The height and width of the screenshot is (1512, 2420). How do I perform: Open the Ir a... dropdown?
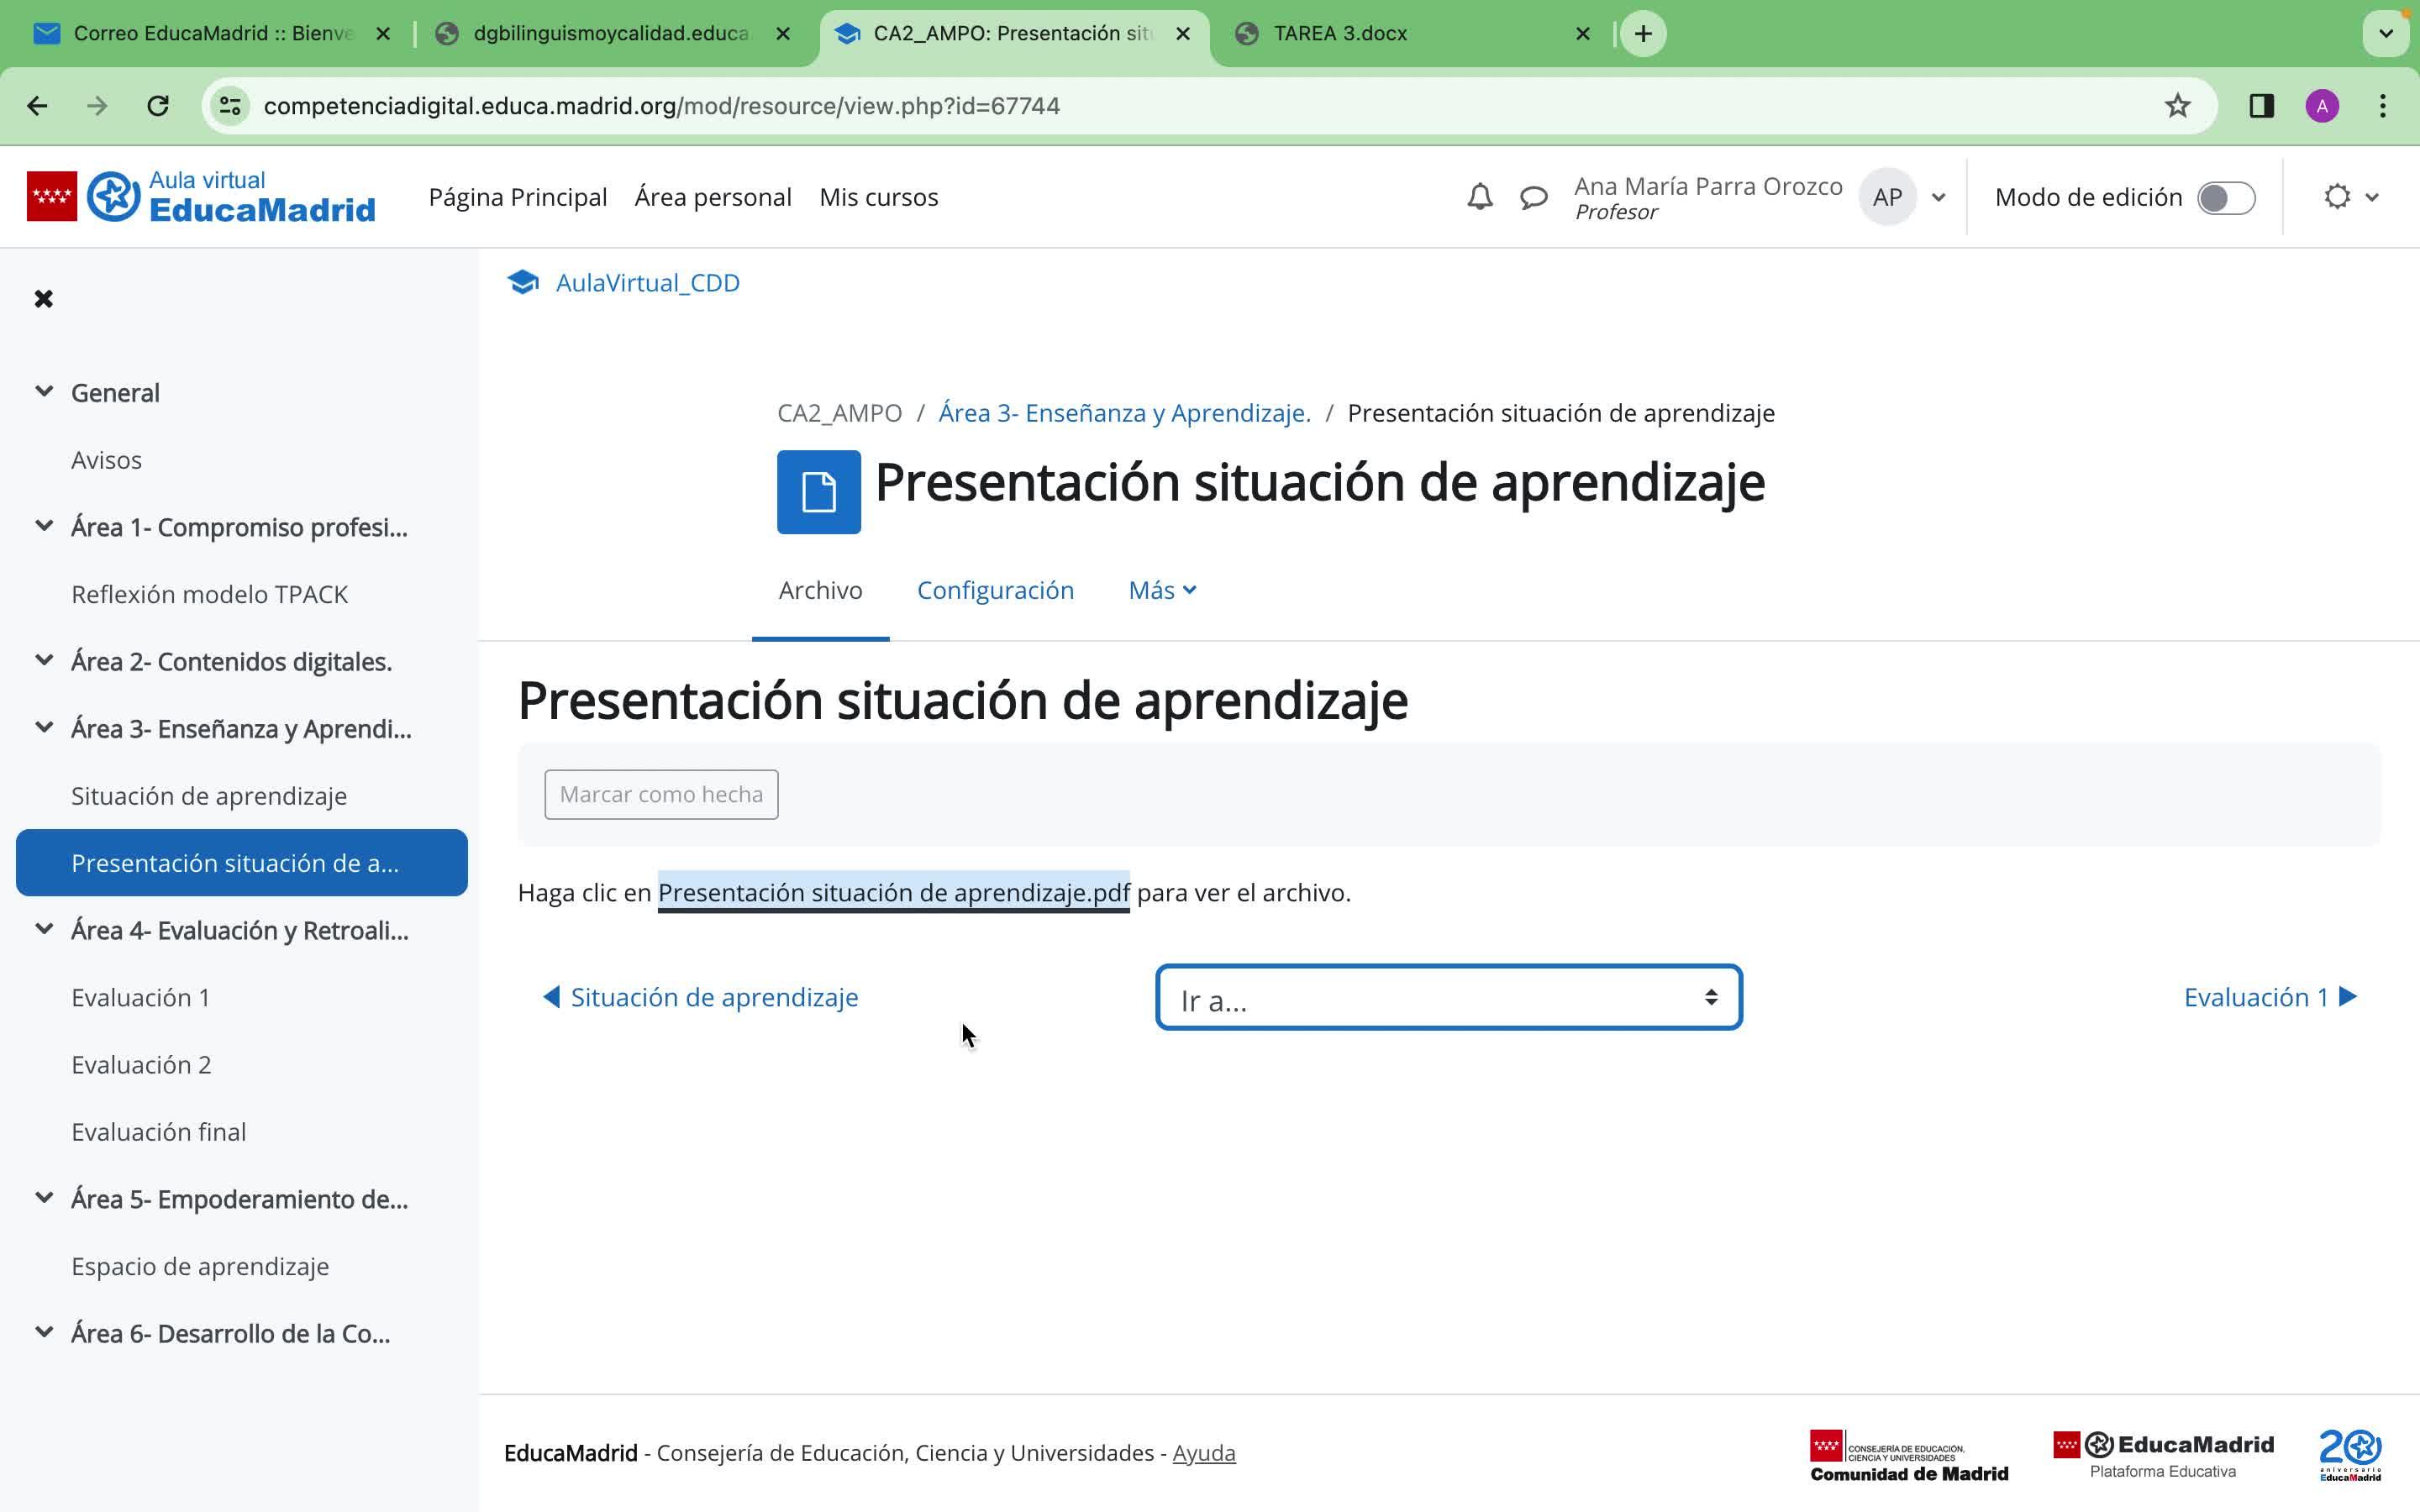click(x=1448, y=998)
